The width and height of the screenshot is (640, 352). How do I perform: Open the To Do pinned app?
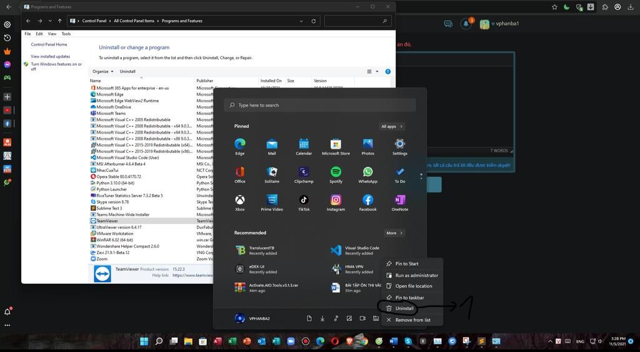[399, 175]
